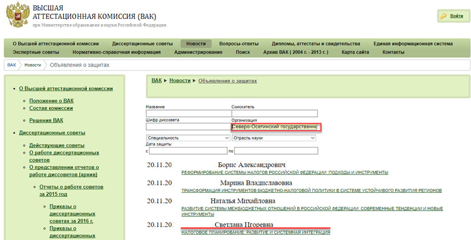Image resolution: width=471 pixels, height=240 pixels.
Task: Open Отчеты о работе советов за 2015 год
Action: pos(71,190)
